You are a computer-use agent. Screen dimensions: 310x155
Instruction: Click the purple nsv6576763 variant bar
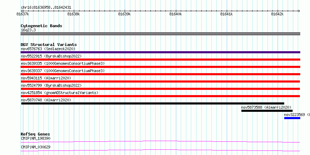coord(160,52)
